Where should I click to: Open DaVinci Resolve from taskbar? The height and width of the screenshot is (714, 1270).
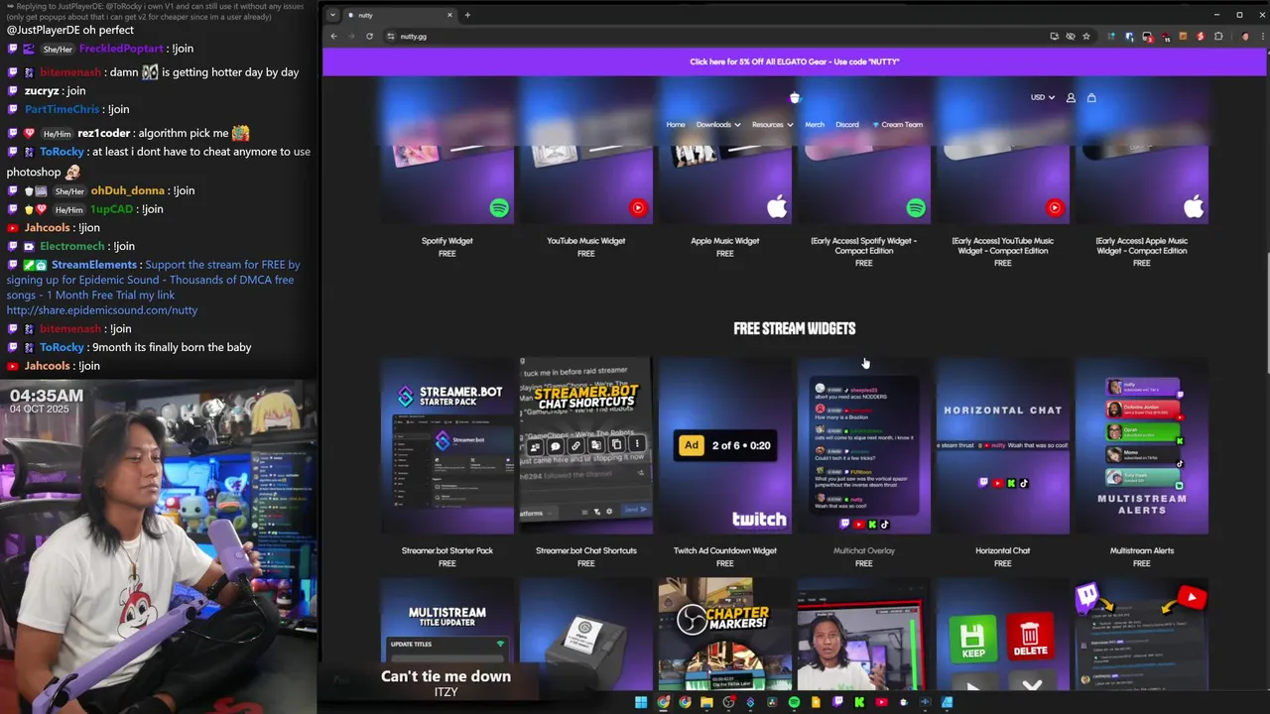(x=772, y=702)
